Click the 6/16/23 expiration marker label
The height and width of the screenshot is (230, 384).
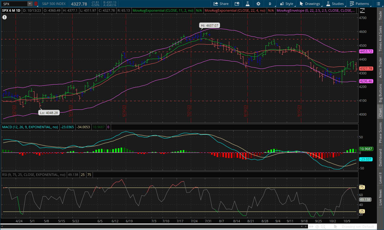click(x=124, y=111)
